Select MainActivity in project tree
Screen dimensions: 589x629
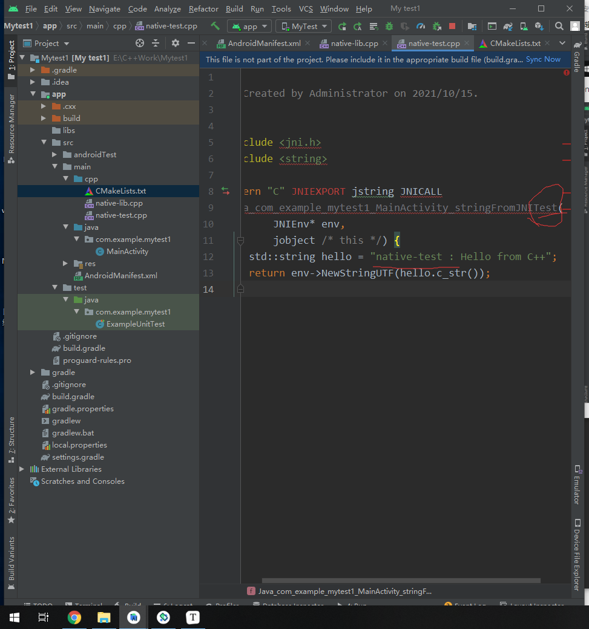point(127,252)
